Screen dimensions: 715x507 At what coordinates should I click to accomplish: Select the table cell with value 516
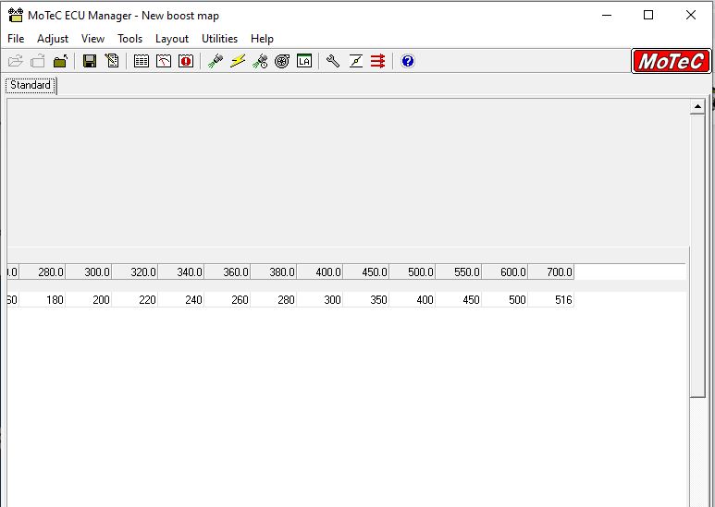(551, 299)
